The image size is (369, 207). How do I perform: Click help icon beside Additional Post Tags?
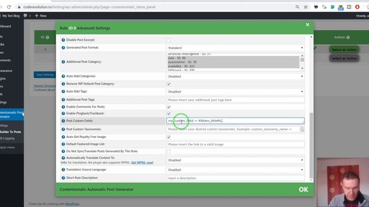tap(63, 99)
